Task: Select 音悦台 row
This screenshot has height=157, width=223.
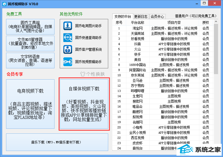Action: (x=163, y=148)
